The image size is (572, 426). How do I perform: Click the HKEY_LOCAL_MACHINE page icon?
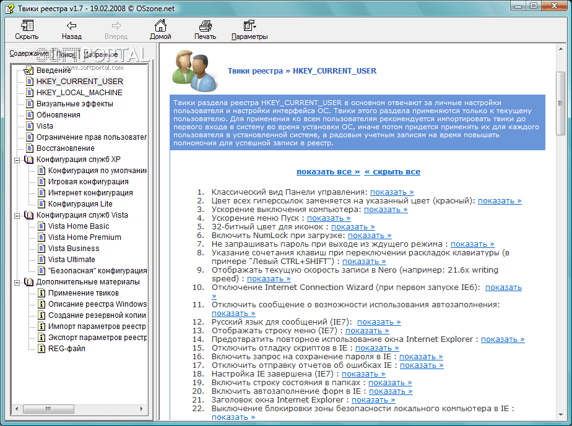30,93
